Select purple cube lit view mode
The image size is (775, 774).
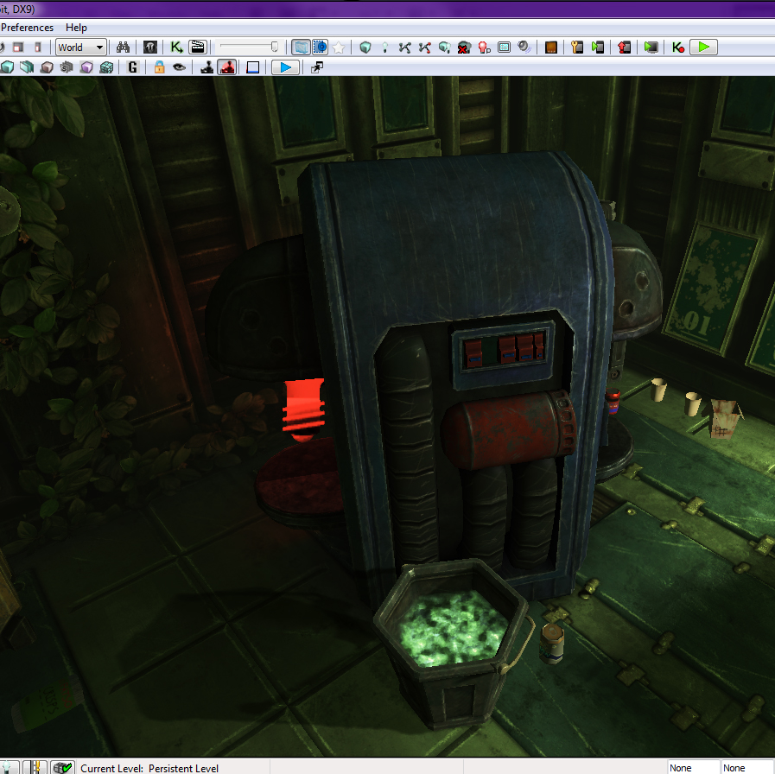86,67
